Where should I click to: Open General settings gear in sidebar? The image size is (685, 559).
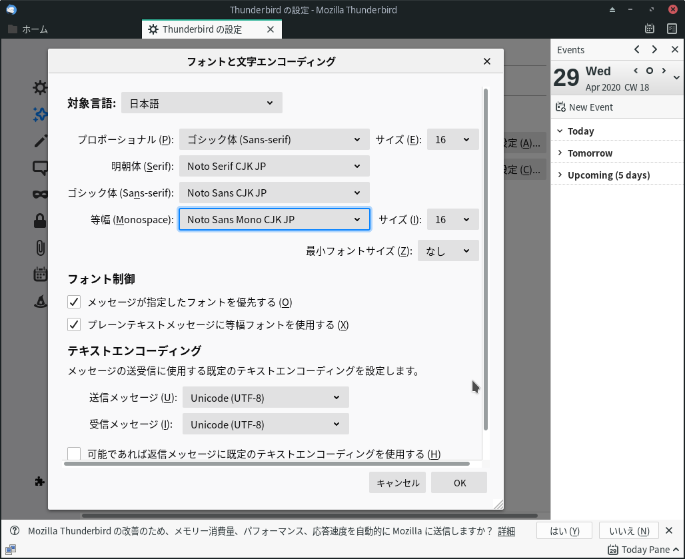[x=40, y=87]
